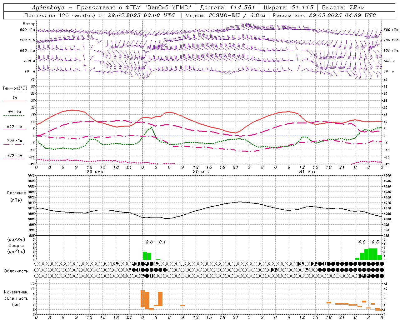The height and width of the screenshot is (320, 400).
Task: Click the 6.5 precipitation total
Action: click(375, 242)
